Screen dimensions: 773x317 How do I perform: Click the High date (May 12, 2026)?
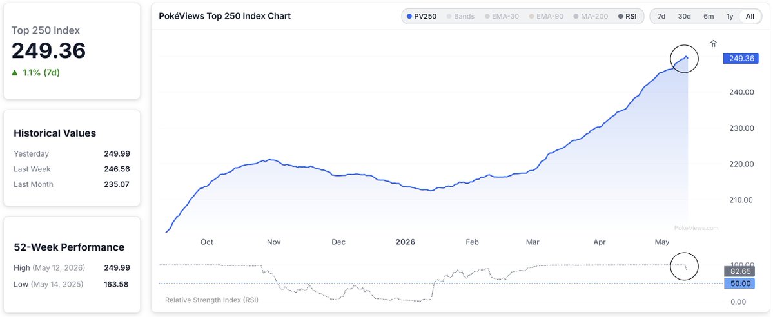click(59, 267)
